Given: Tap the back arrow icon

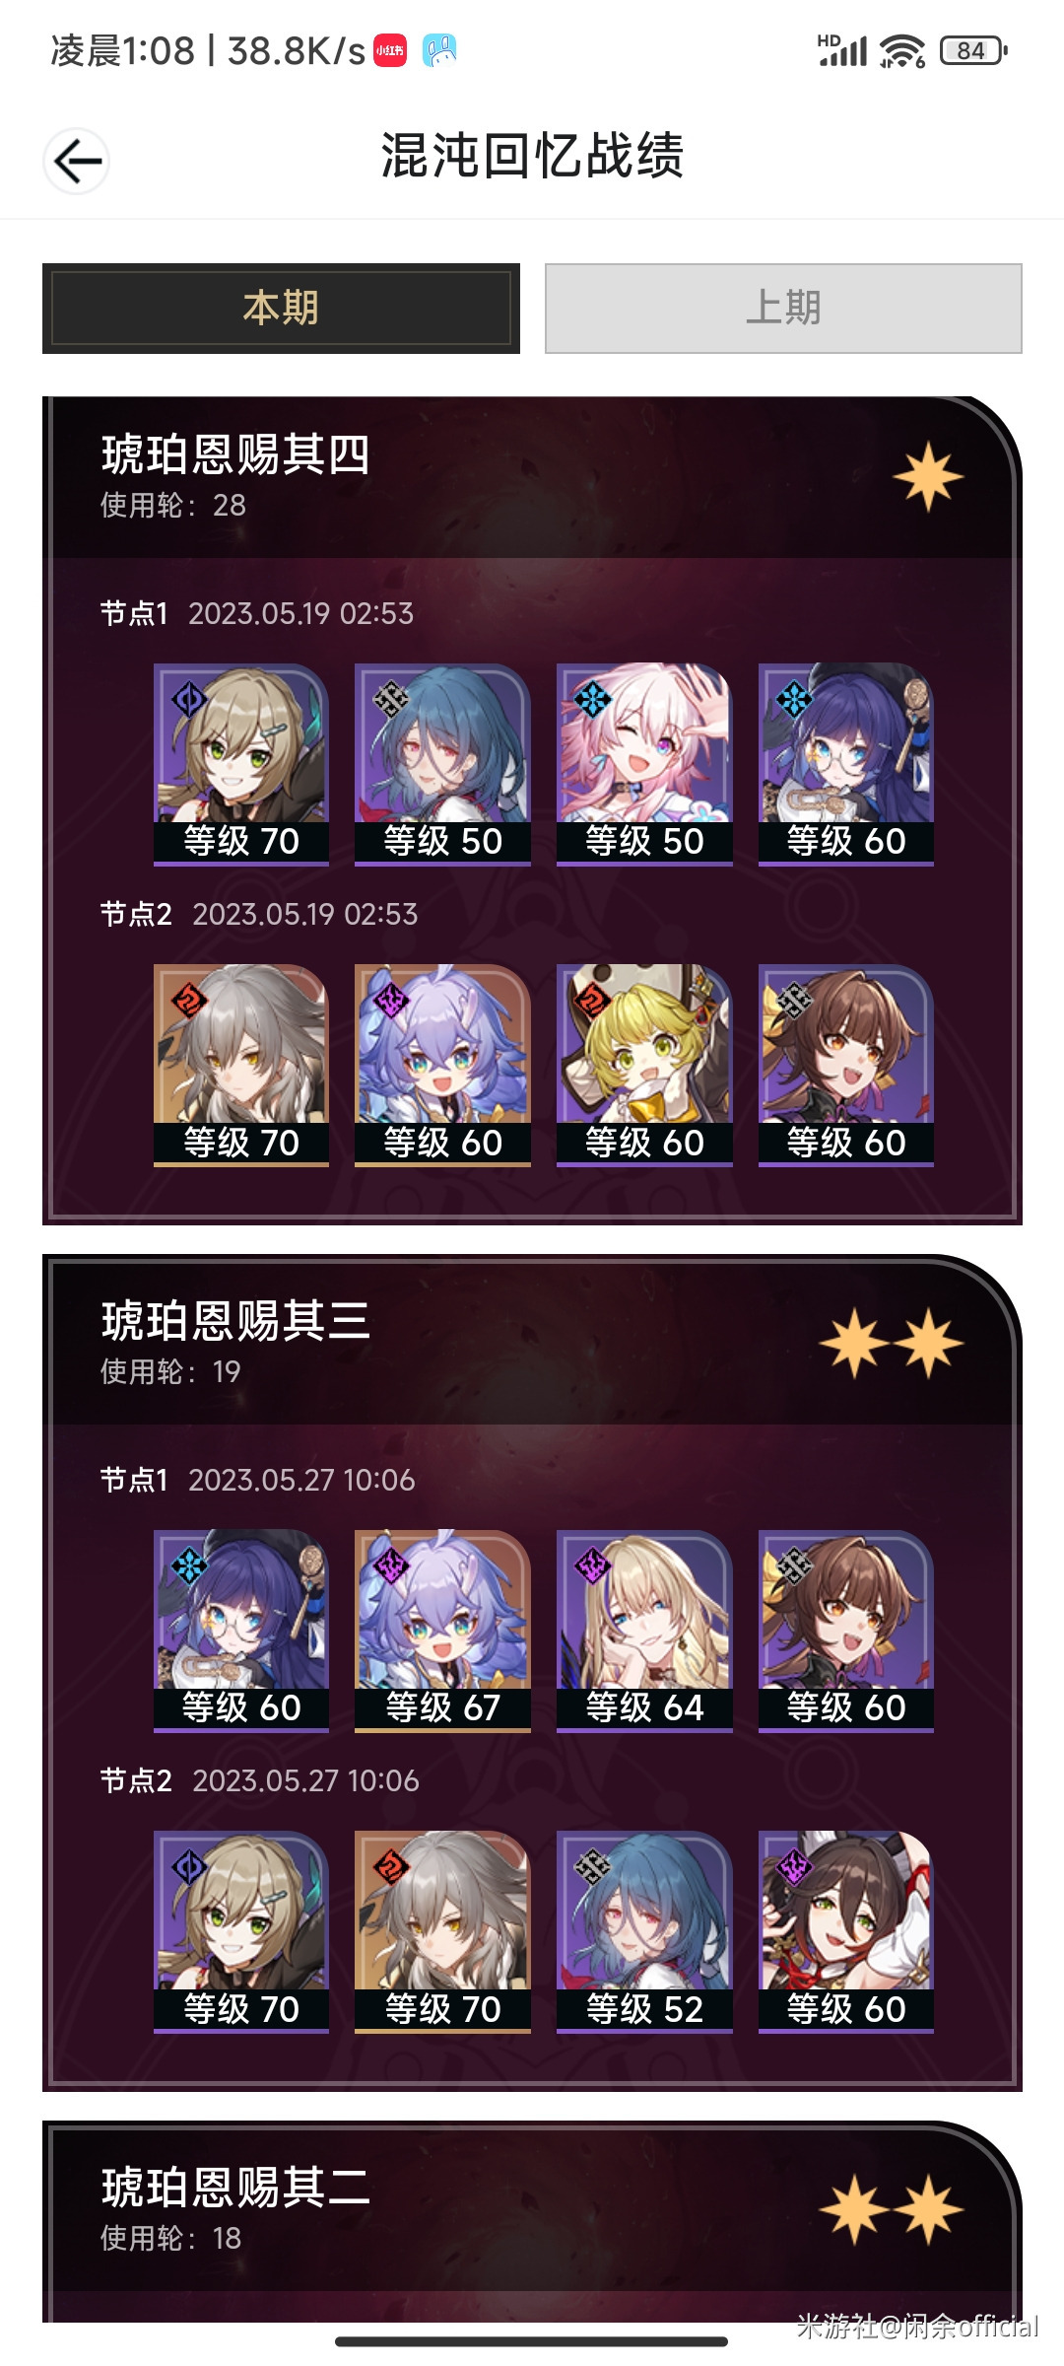Looking at the screenshot, I should click(77, 161).
